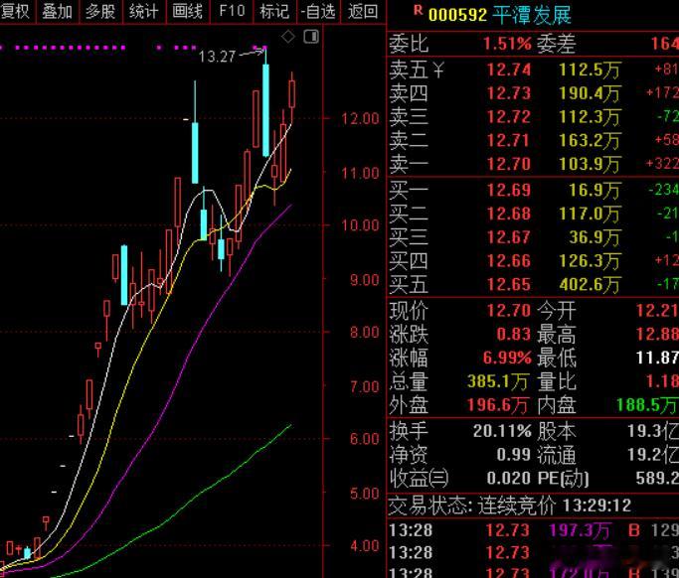679x578 pixels.
Task: Click the stock name 平潭发展
Action: tap(532, 15)
